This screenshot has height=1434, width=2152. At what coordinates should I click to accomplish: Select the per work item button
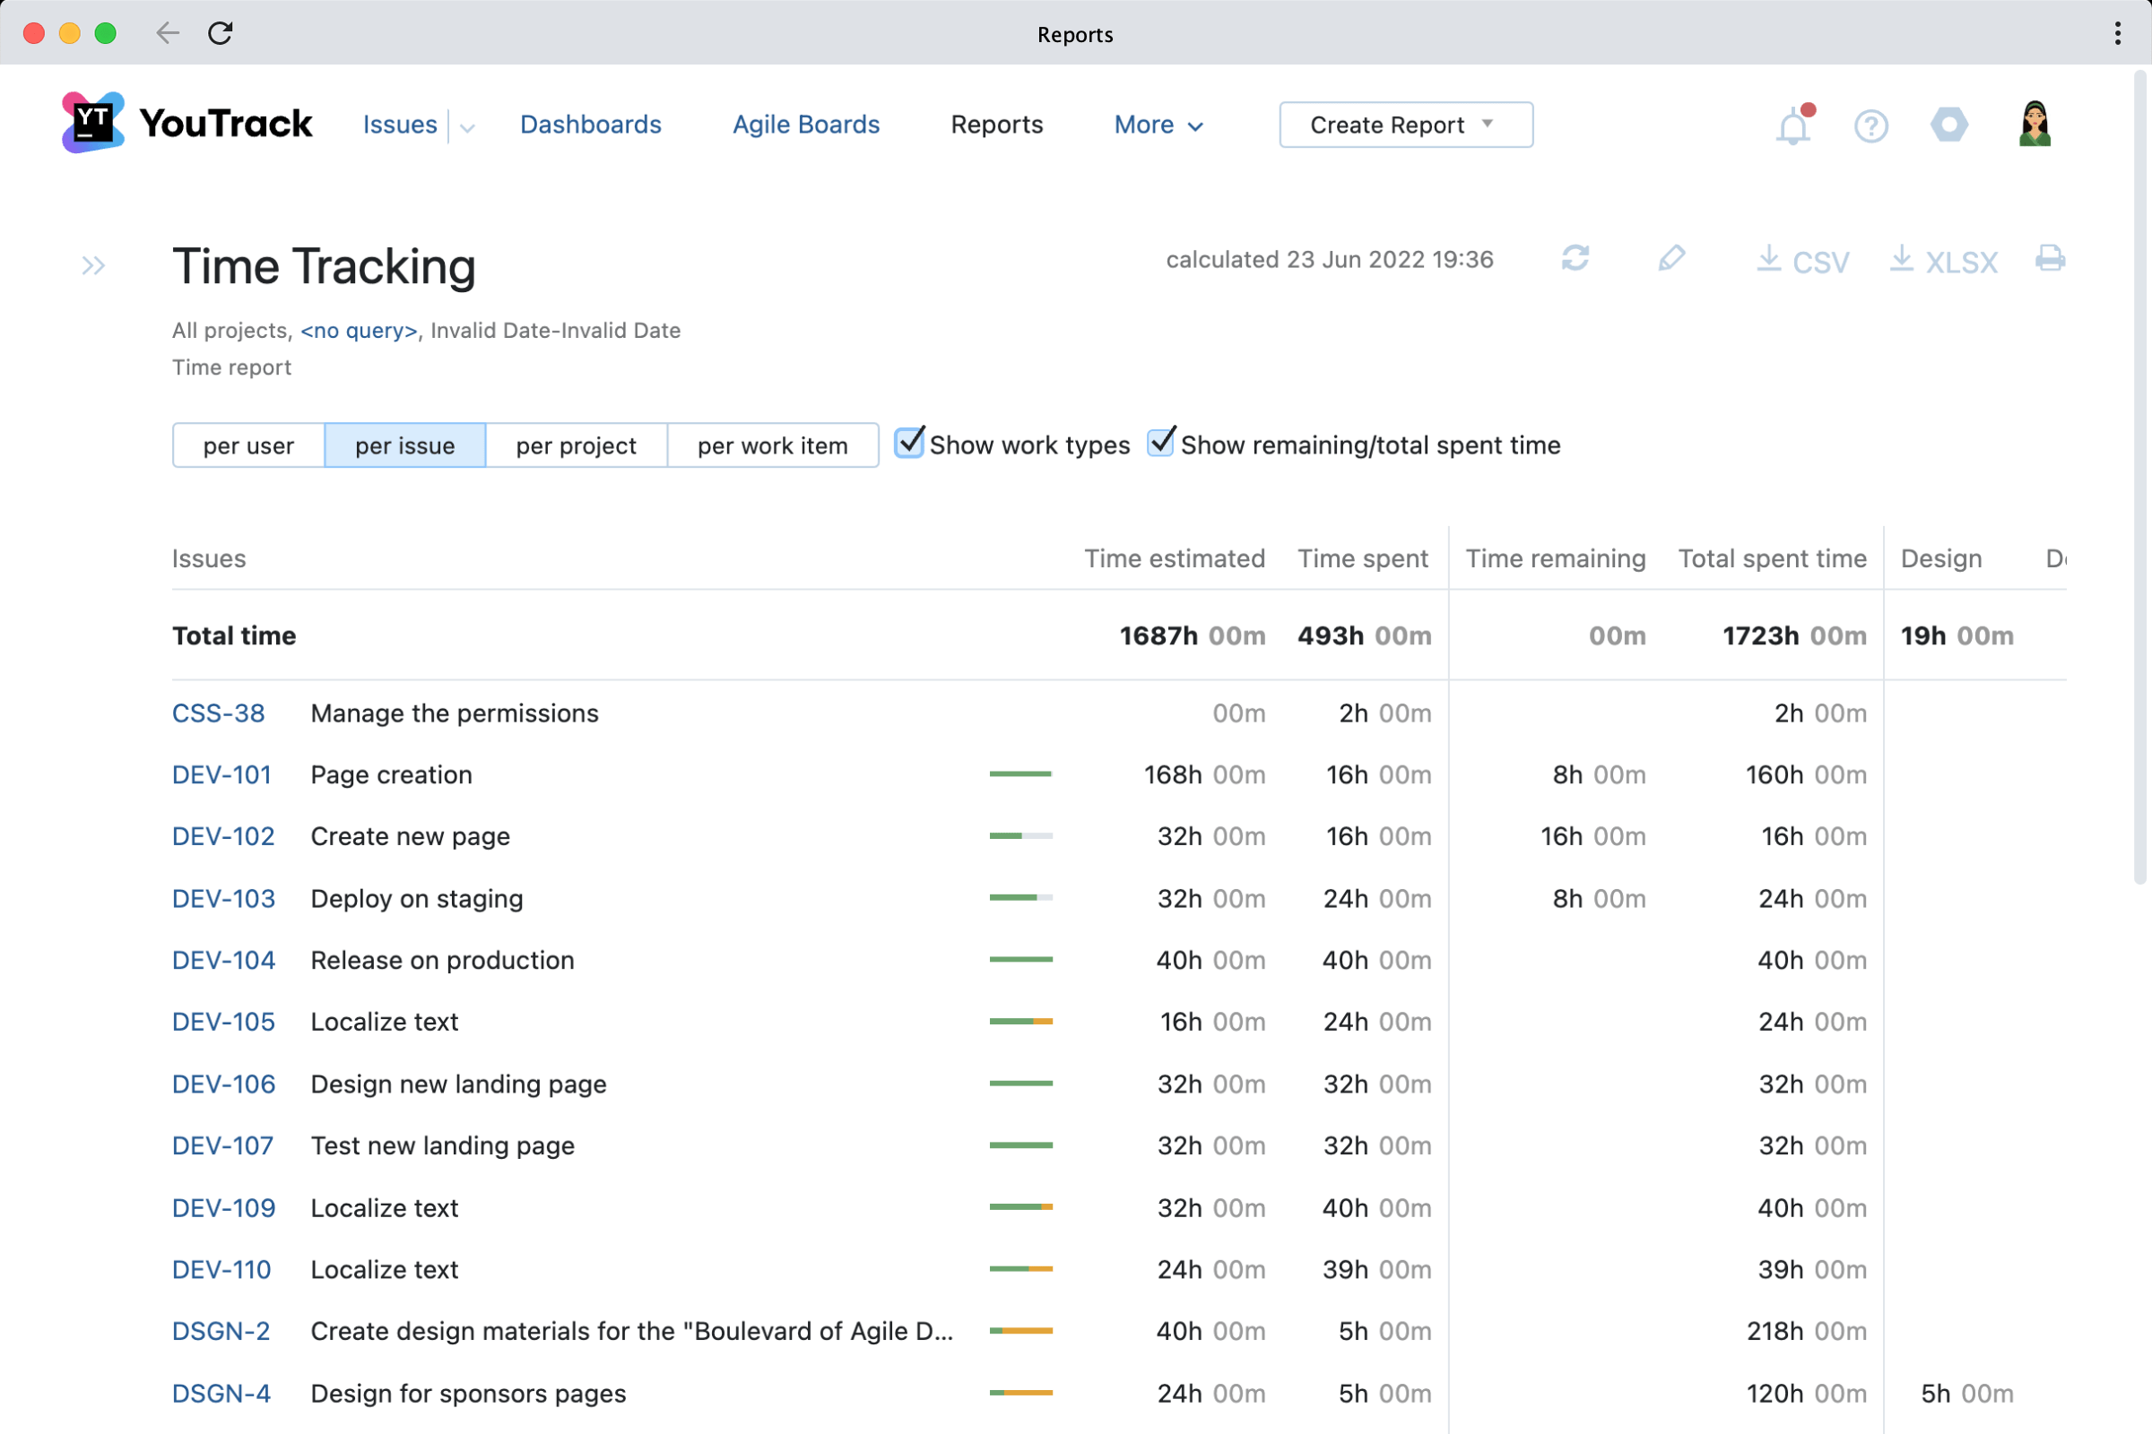(772, 445)
